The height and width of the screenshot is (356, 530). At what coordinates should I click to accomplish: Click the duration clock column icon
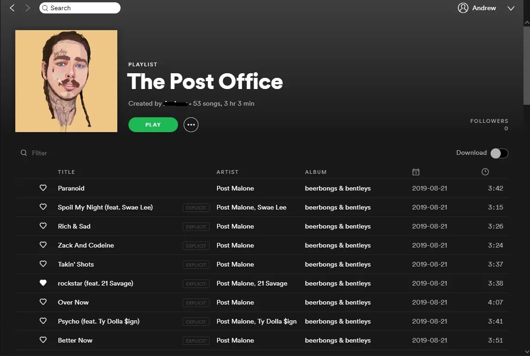pyautogui.click(x=485, y=172)
